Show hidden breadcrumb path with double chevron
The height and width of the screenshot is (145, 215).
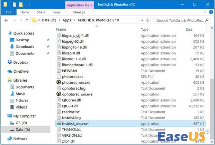38,20
